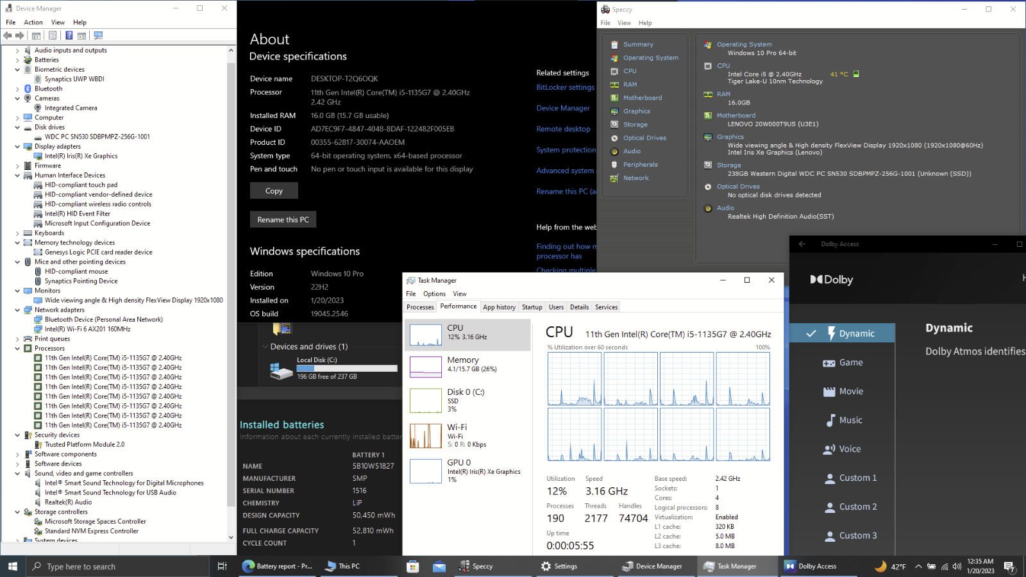Expand the Print queues node
Image resolution: width=1026 pixels, height=577 pixels.
click(x=17, y=339)
